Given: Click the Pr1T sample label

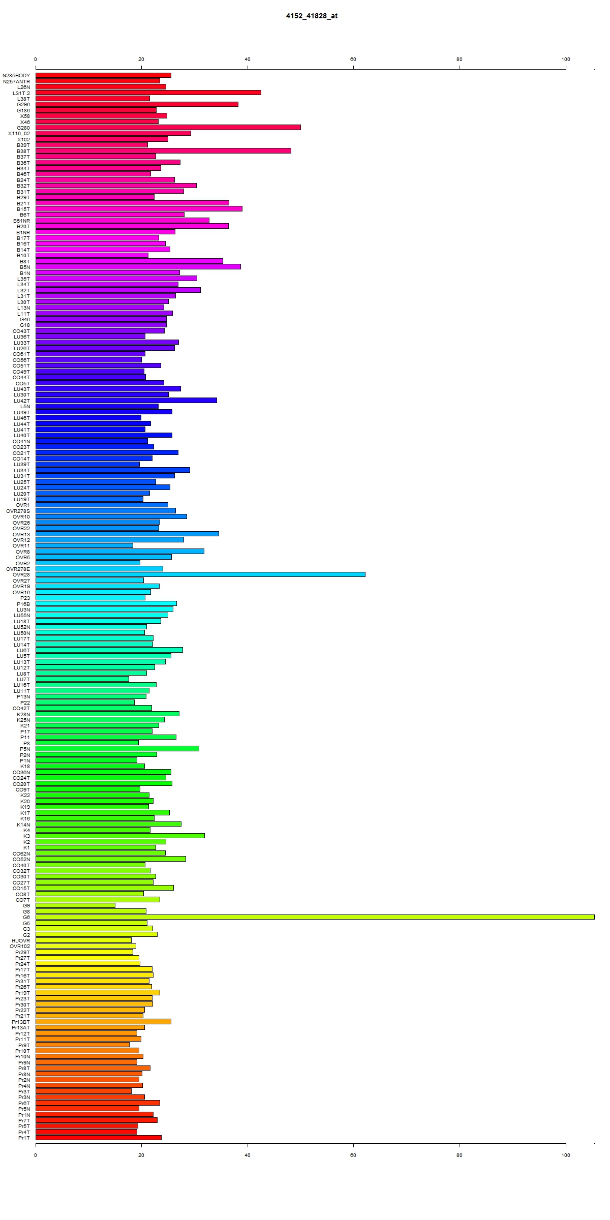Looking at the screenshot, I should coord(24,1138).
